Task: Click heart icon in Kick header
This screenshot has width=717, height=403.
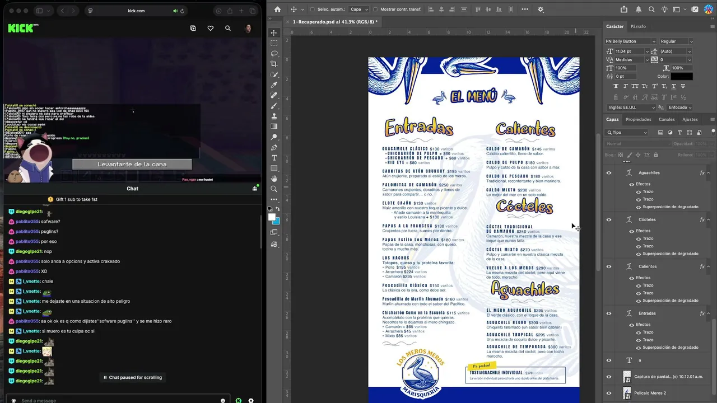Action: click(211, 28)
